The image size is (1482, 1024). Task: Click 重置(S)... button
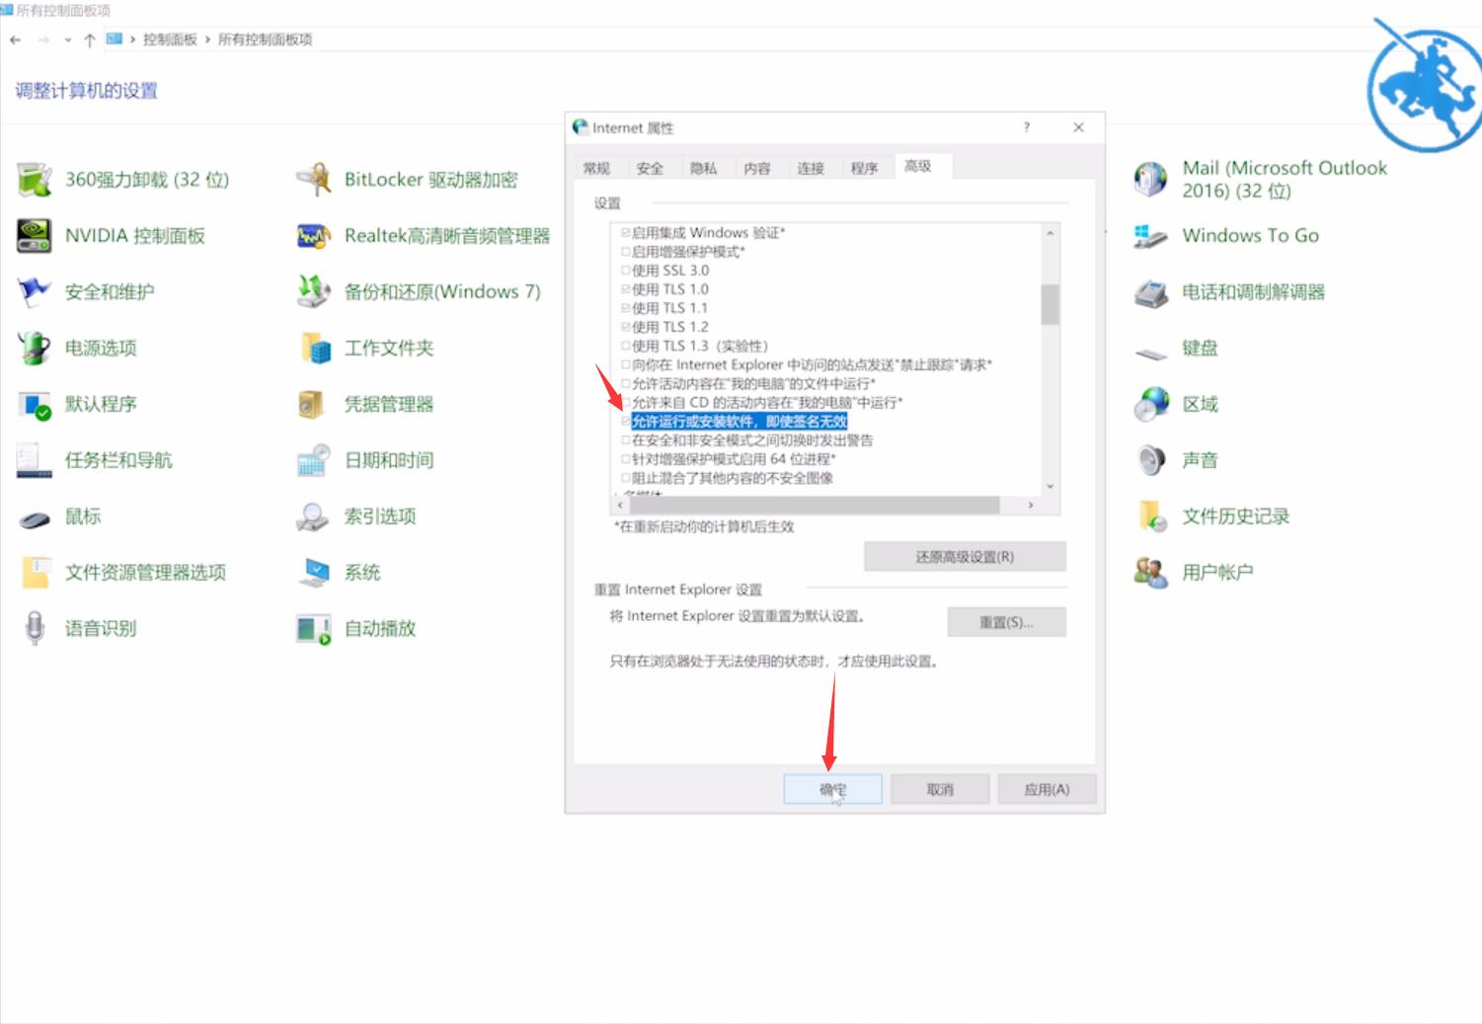click(1006, 622)
